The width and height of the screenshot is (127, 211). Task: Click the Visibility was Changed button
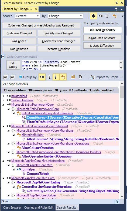(x=59, y=33)
